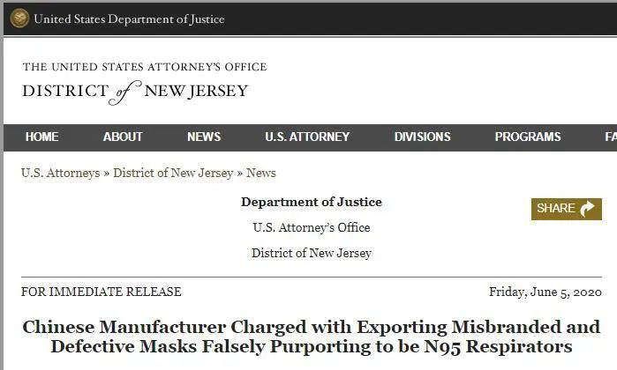Click the centered U.S. Attorney's Office text
The height and width of the screenshot is (370, 617).
click(312, 227)
